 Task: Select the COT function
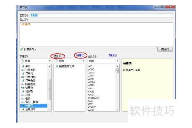[90, 104]
